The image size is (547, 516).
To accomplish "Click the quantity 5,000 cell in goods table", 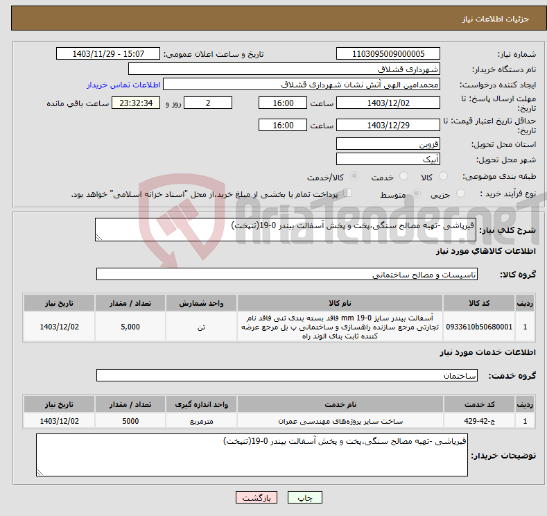I will point(130,327).
